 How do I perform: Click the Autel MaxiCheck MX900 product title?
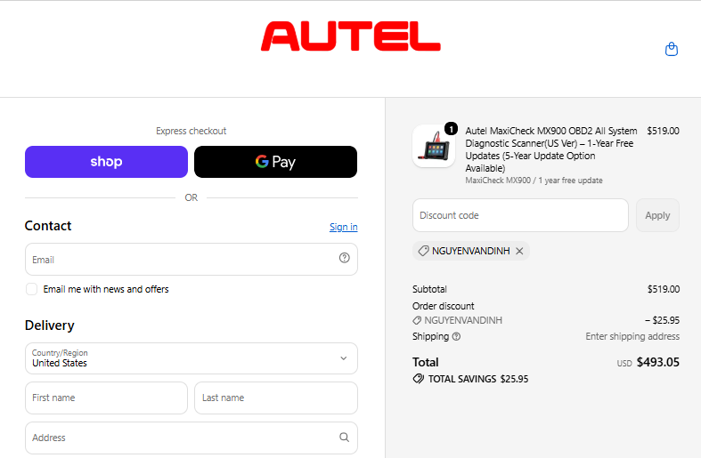click(x=551, y=149)
